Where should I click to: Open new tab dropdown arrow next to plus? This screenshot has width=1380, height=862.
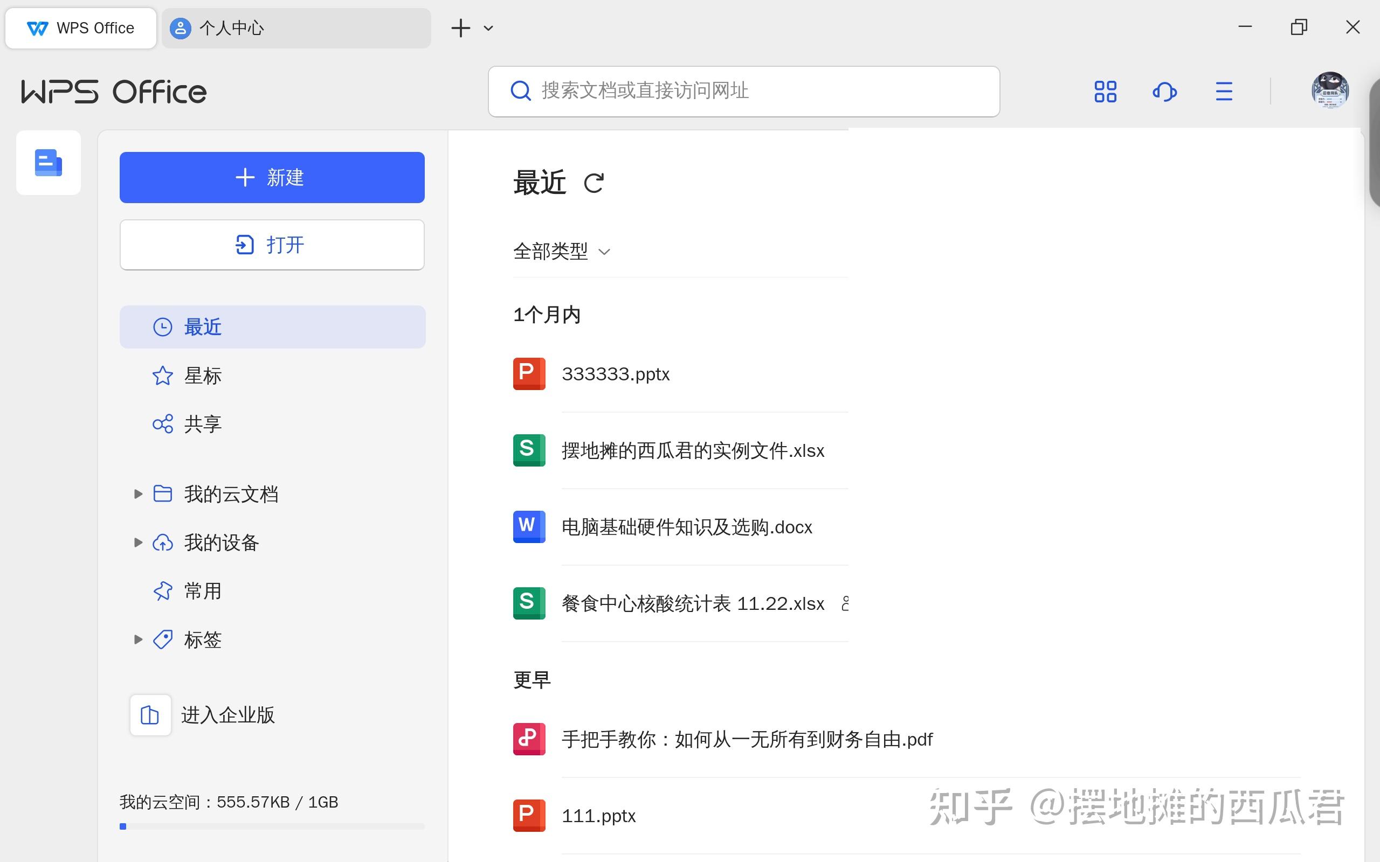[488, 28]
